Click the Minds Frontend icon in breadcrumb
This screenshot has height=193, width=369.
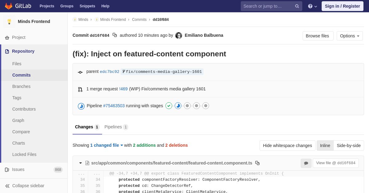[97, 20]
